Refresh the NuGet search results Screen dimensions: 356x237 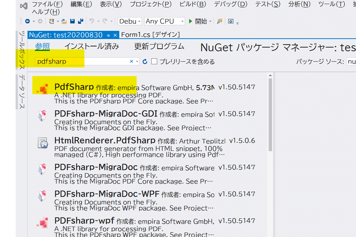[145, 61]
